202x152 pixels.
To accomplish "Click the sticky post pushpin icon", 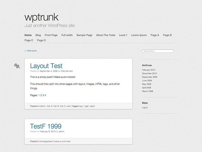I will point(17,66).
